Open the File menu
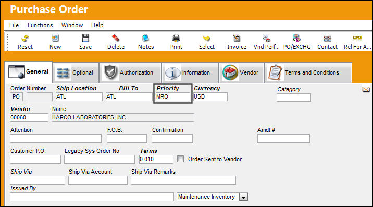 [14, 25]
